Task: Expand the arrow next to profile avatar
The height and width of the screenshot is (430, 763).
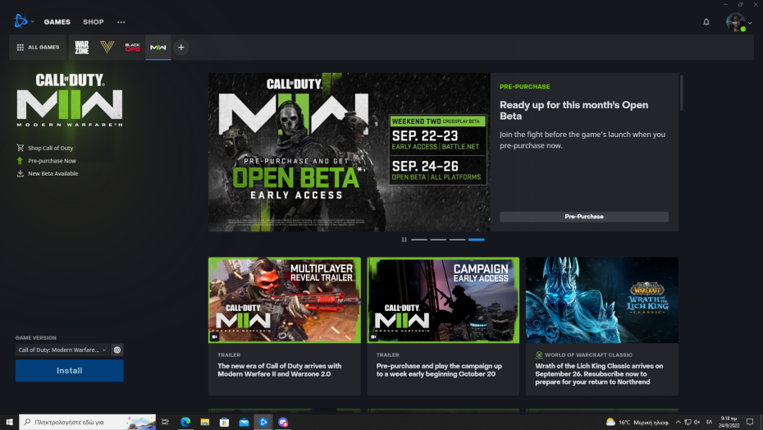Action: [x=750, y=23]
